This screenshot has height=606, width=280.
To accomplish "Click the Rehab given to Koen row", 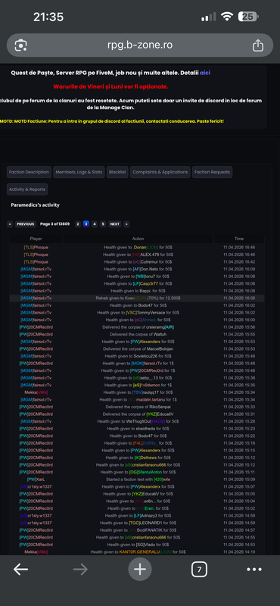I will [x=137, y=298].
